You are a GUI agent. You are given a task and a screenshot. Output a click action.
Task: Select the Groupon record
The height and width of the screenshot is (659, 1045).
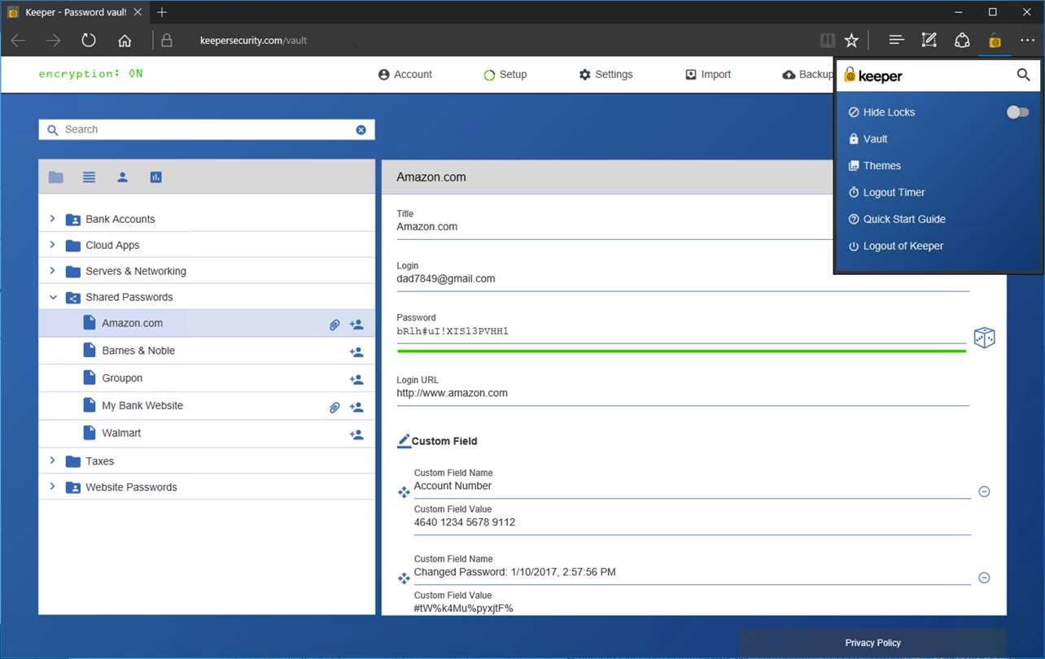(x=207, y=378)
